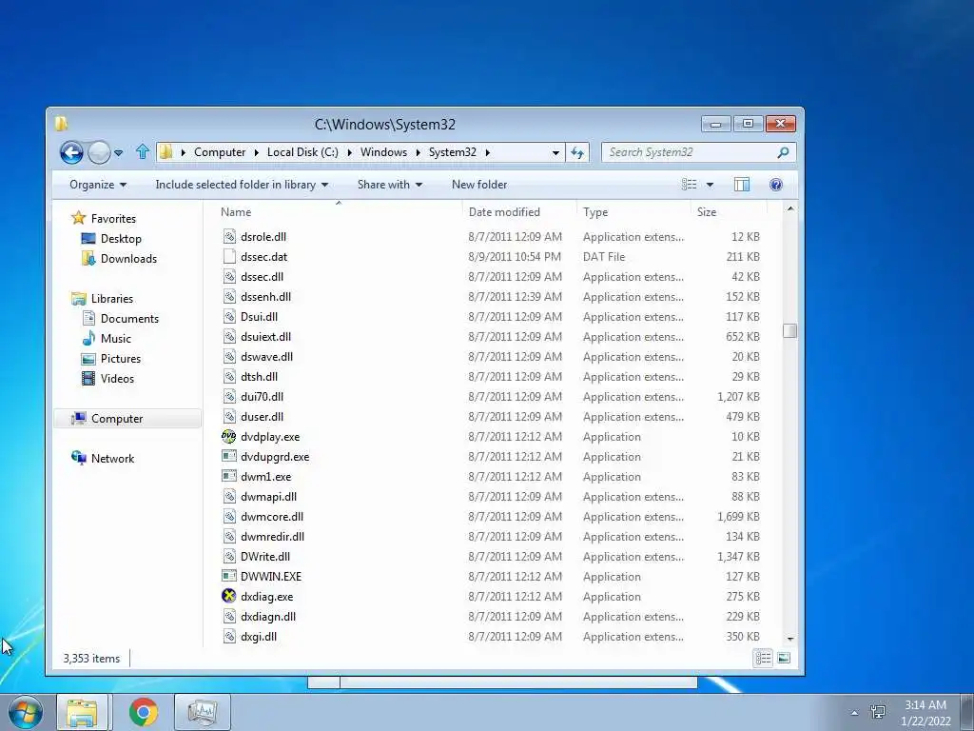Click the Network icon in navigation pane
Viewport: 974px width, 731px height.
79,458
